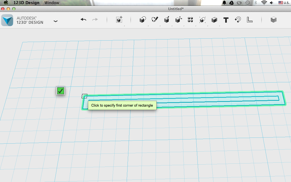The height and width of the screenshot is (182, 291).
Task: Open the Transform tool
Action: pyautogui.click(x=119, y=20)
